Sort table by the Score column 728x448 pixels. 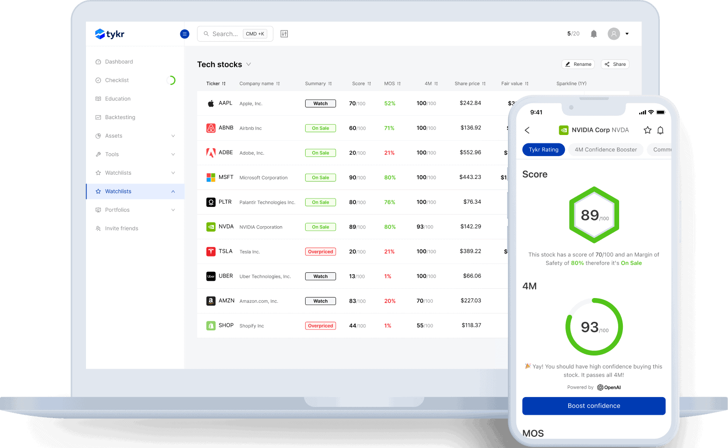click(361, 84)
